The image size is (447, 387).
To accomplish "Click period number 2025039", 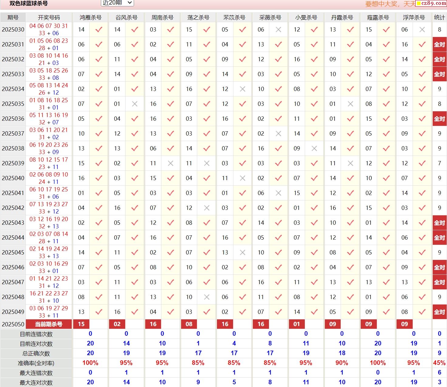I will [x=13, y=163].
